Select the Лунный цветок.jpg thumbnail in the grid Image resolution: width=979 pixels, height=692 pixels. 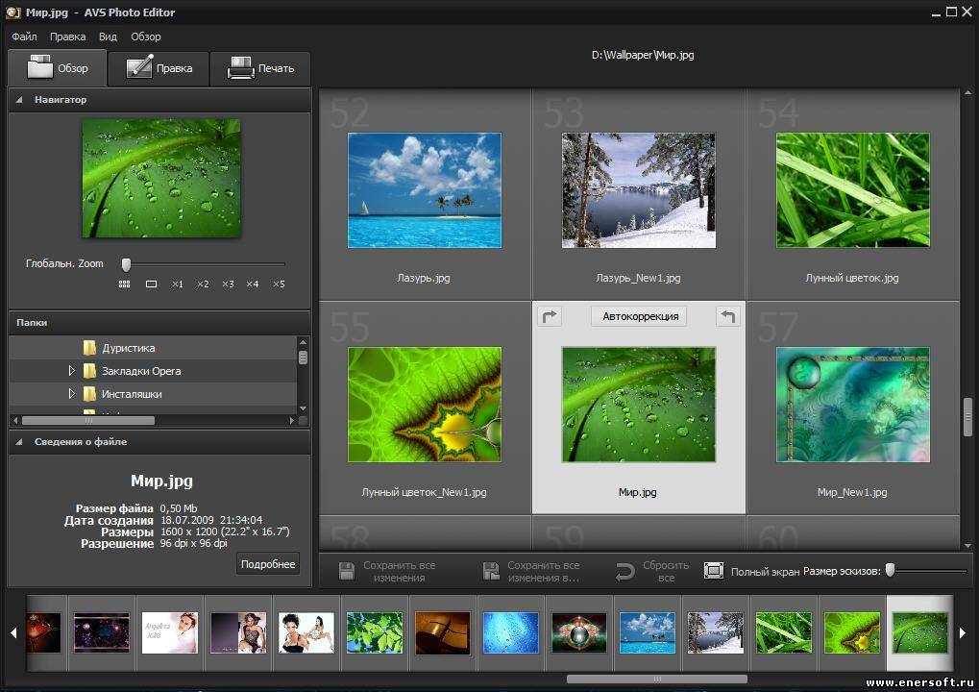[x=853, y=190]
